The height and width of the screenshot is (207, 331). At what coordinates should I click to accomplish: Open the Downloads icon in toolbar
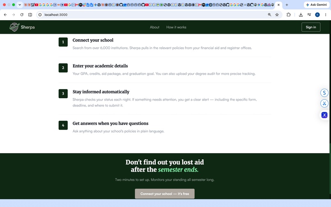coord(301,14)
